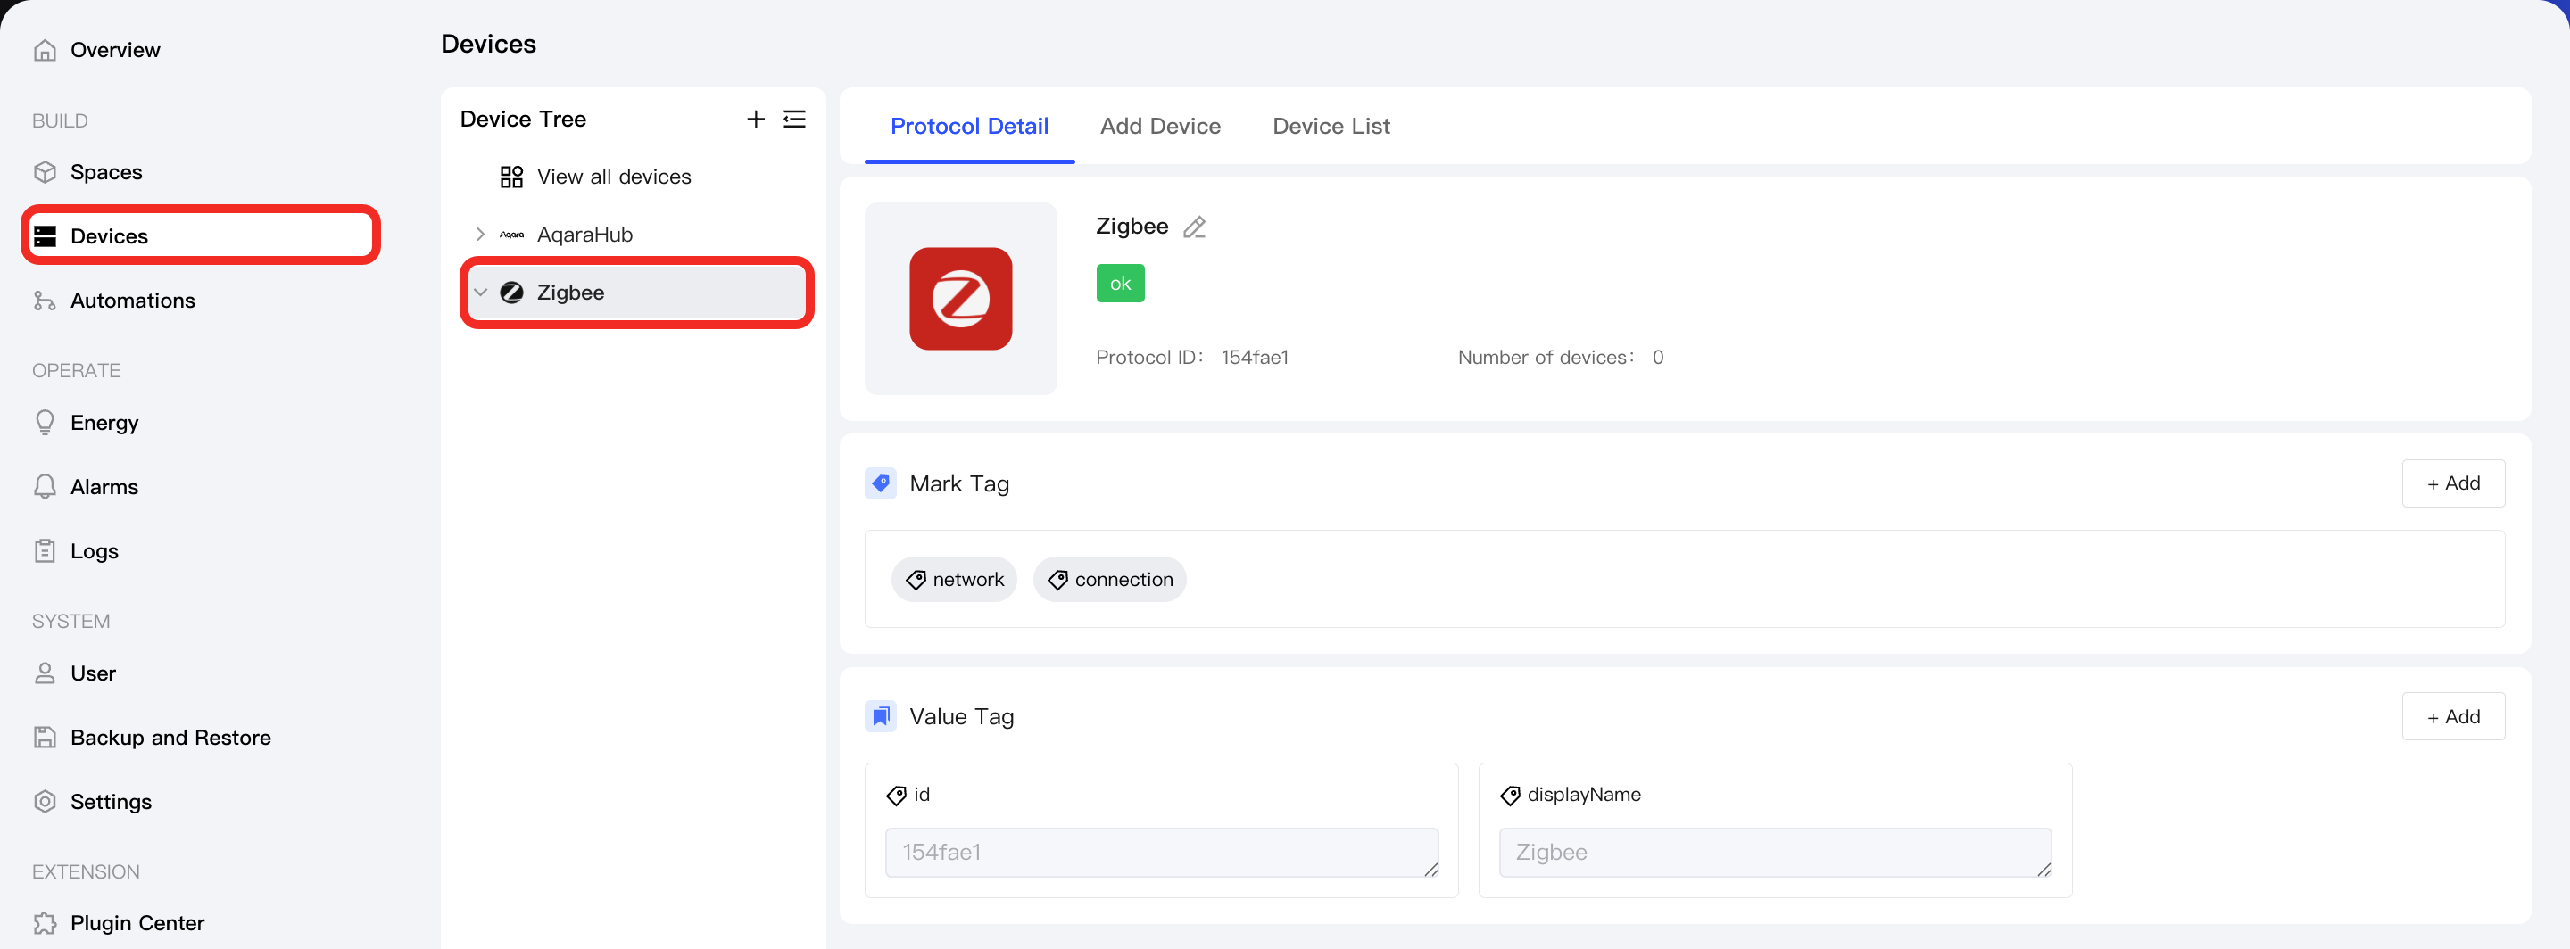Image resolution: width=2570 pixels, height=949 pixels.
Task: Open Plugin Center puzzle icon in sidebar
Action: pyautogui.click(x=45, y=922)
